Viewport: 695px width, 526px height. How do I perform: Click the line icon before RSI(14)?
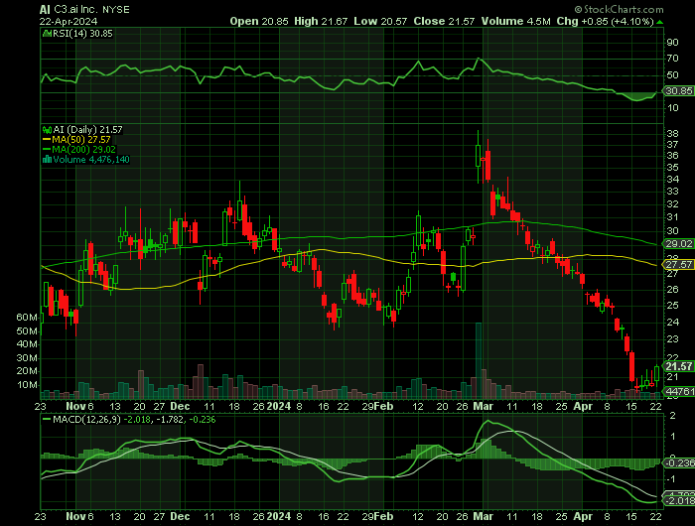pos(47,34)
